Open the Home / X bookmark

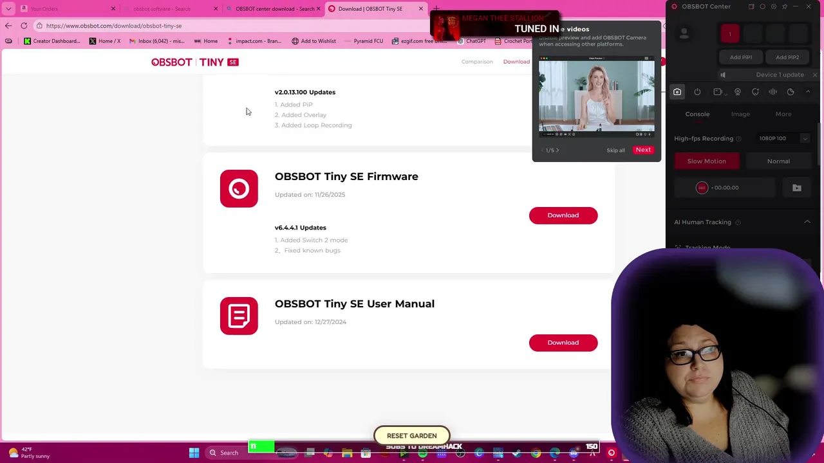(x=105, y=41)
